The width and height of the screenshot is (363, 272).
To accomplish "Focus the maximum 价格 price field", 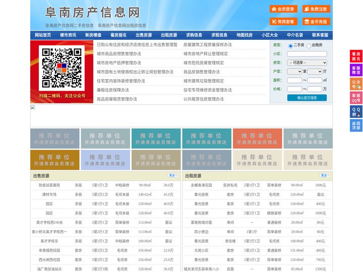I will [315, 89].
